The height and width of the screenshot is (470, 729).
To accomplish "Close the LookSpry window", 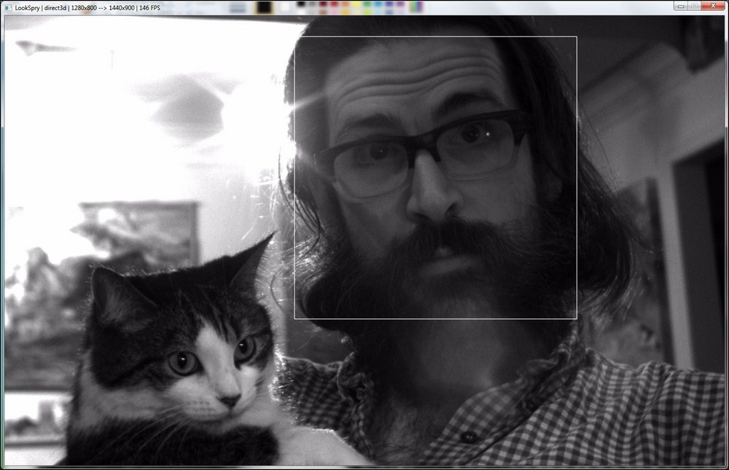I will [713, 6].
